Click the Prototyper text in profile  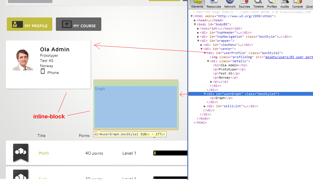[49, 55]
